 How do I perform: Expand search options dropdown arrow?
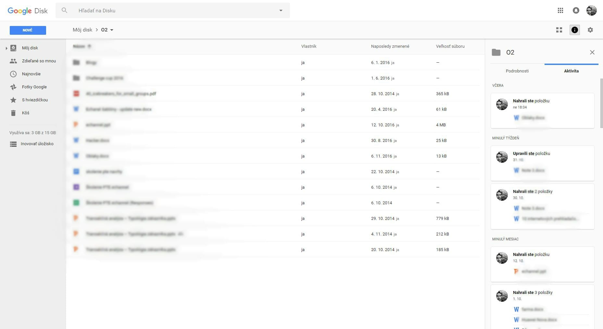pyautogui.click(x=281, y=10)
